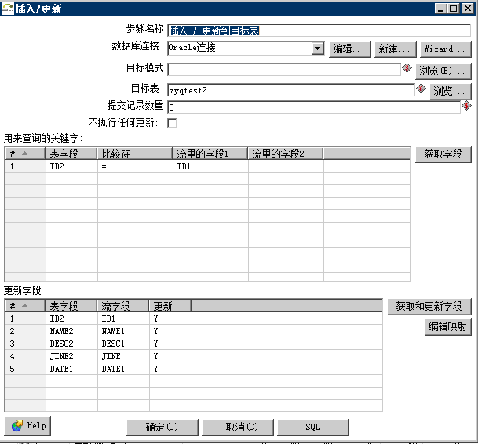This screenshot has width=478, height=444.
Task: Click the empty 流里的字段2 cell of row 1
Action: [x=286, y=166]
